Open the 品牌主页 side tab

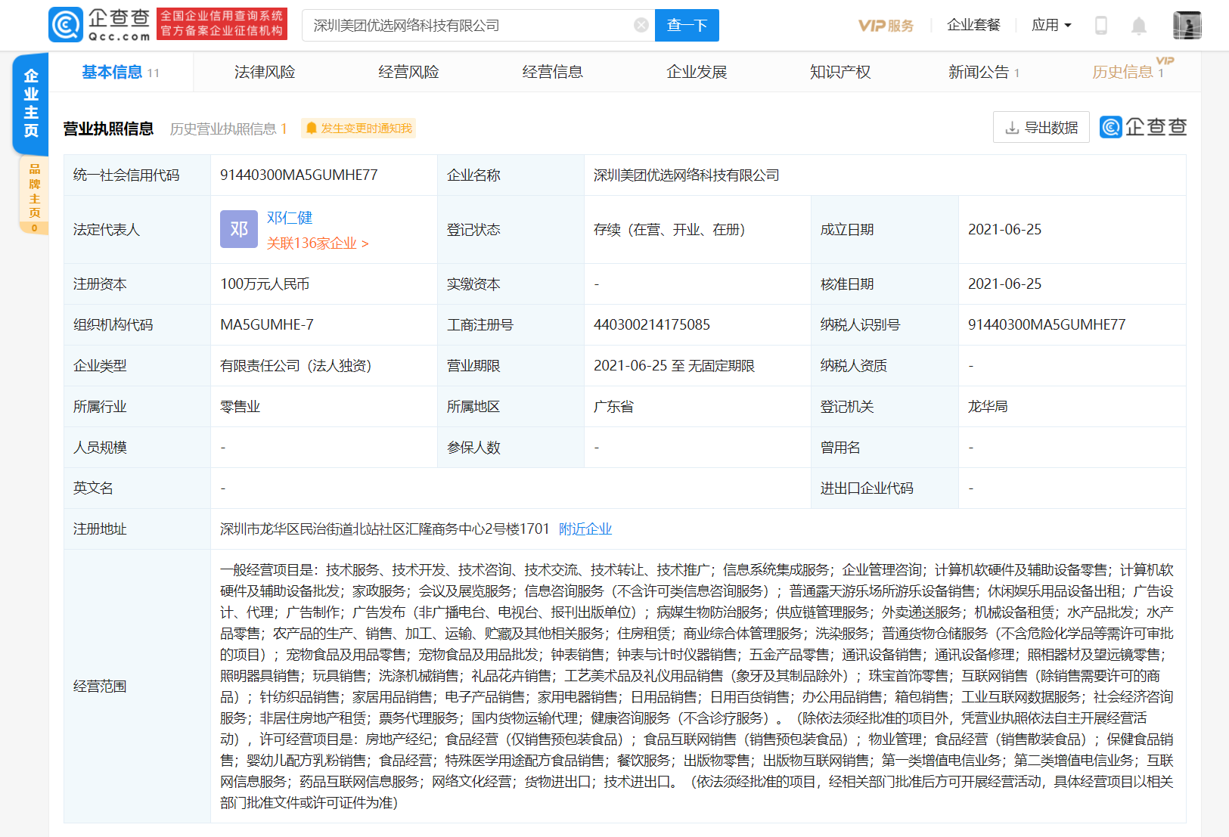[x=34, y=191]
